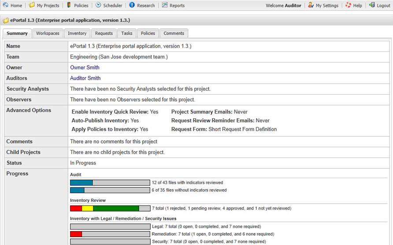393x245 pixels.
Task: Select the Requests tab
Action: pyautogui.click(x=104, y=33)
